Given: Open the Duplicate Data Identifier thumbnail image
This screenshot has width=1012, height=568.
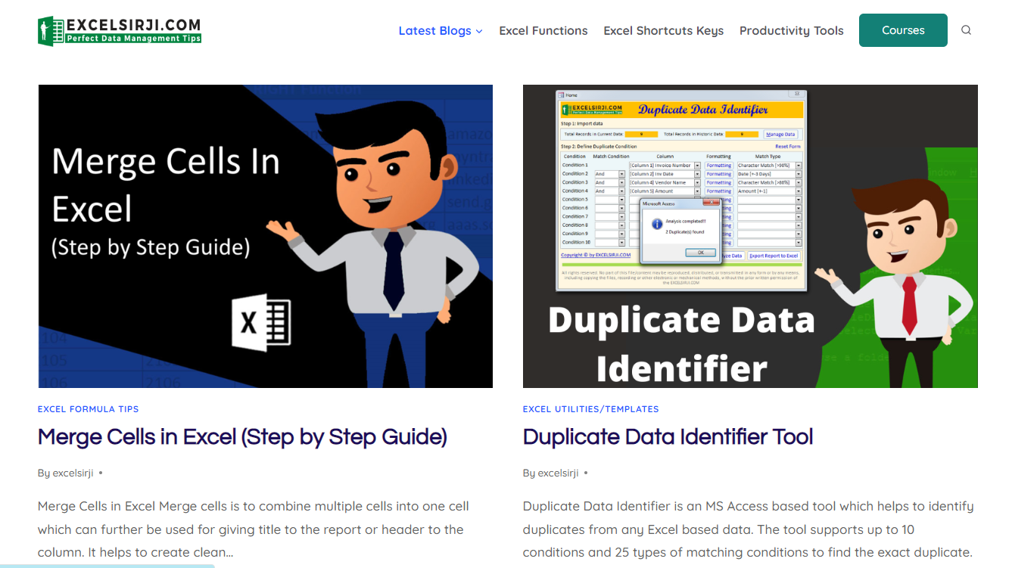Looking at the screenshot, I should point(750,236).
